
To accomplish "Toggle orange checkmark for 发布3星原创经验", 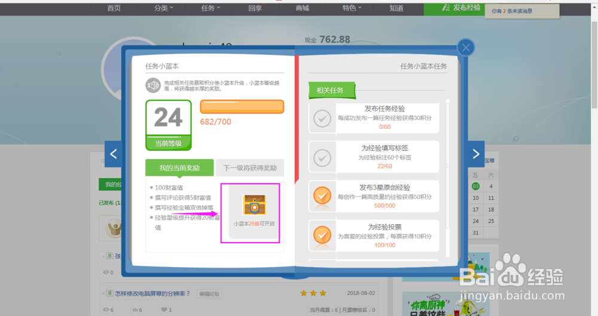I will click(322, 196).
